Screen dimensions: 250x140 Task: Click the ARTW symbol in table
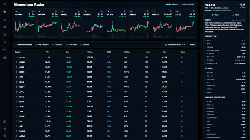click(x=22, y=136)
